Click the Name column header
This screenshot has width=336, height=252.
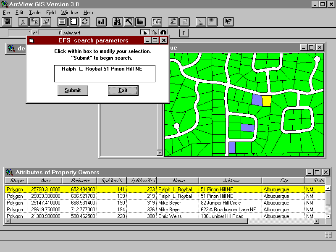point(178,181)
